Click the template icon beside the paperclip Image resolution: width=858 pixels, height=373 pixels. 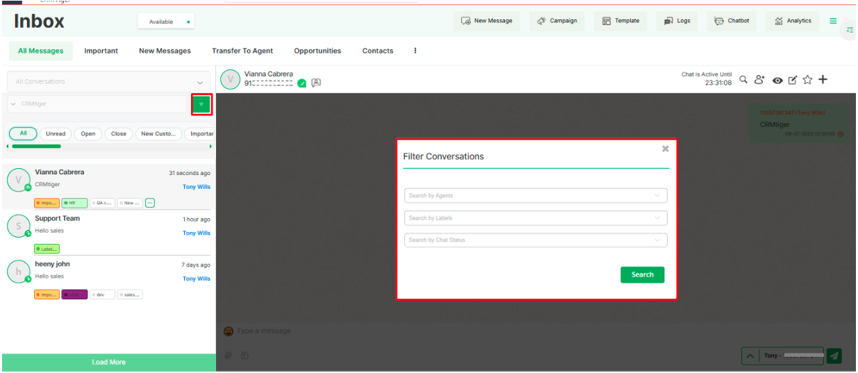245,356
